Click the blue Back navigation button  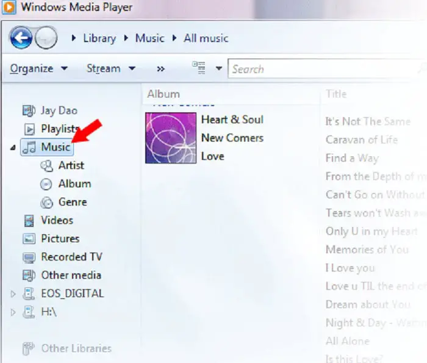tap(21, 38)
